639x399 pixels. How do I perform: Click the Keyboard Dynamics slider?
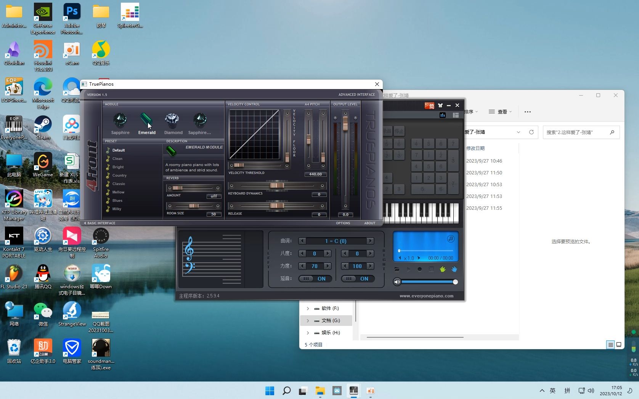(277, 185)
